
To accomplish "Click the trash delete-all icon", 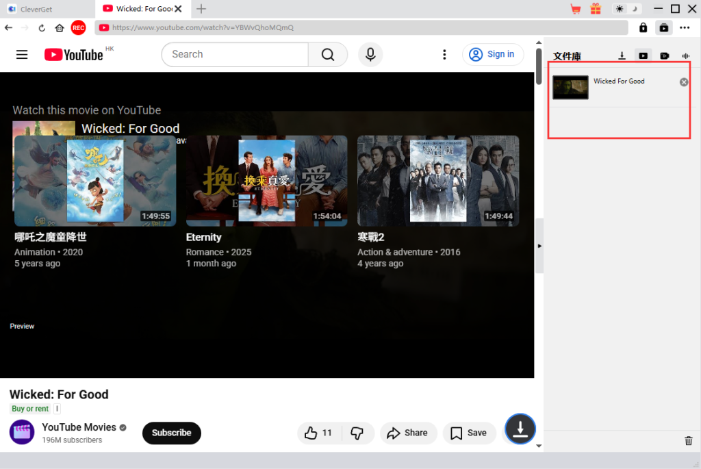I will click(689, 441).
